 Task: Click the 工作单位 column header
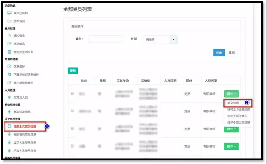tap(123, 80)
